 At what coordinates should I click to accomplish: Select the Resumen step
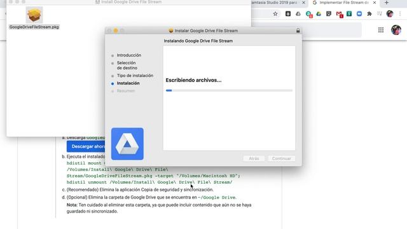click(x=126, y=91)
